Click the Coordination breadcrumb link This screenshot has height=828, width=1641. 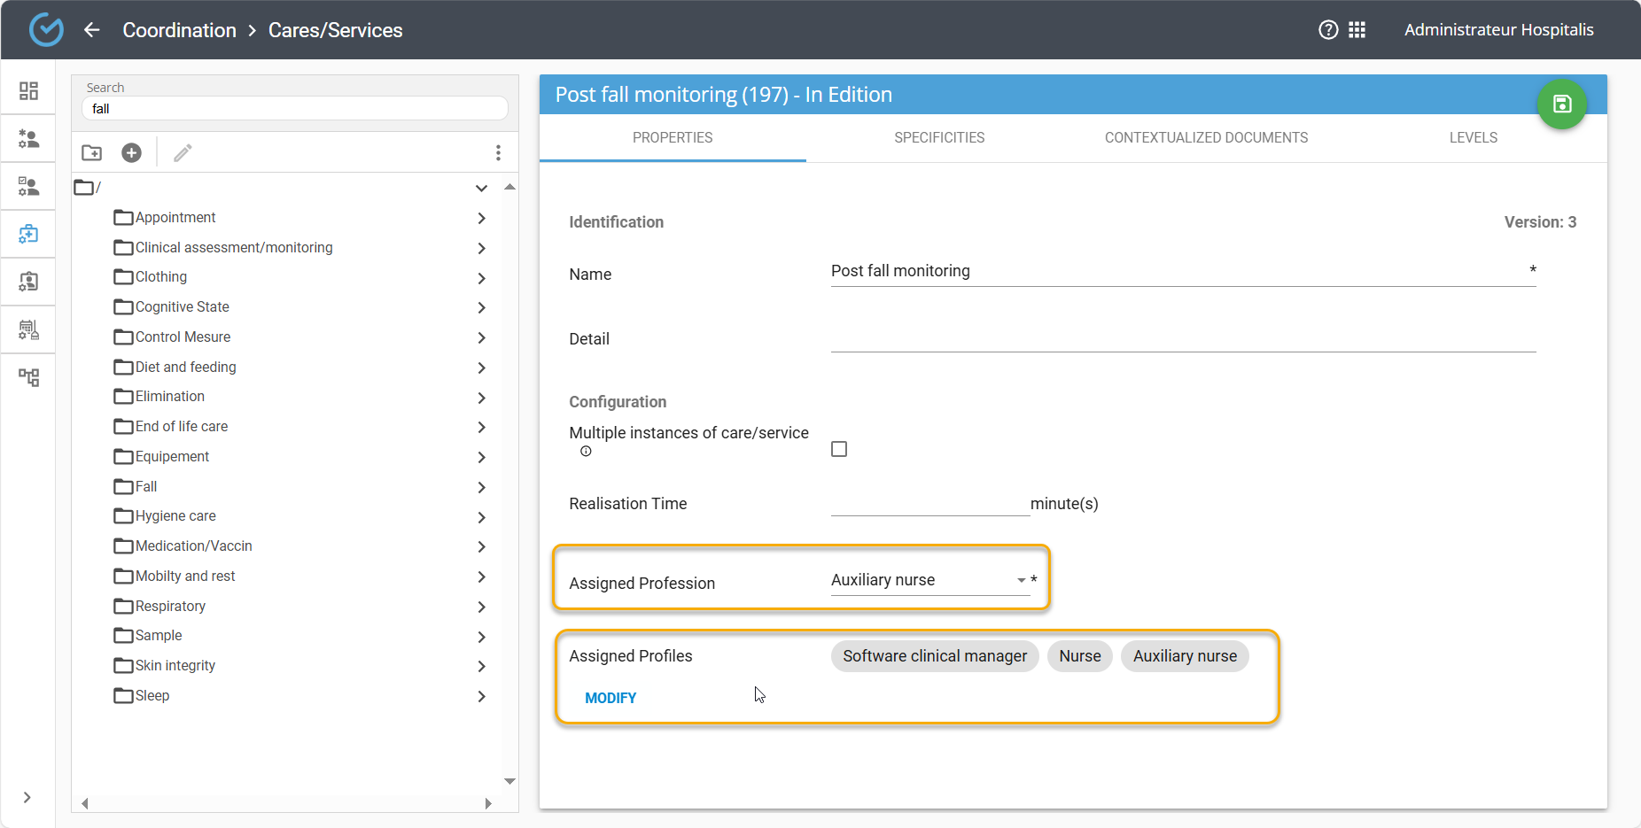179,30
